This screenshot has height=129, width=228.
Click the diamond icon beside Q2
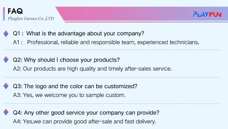6,60
